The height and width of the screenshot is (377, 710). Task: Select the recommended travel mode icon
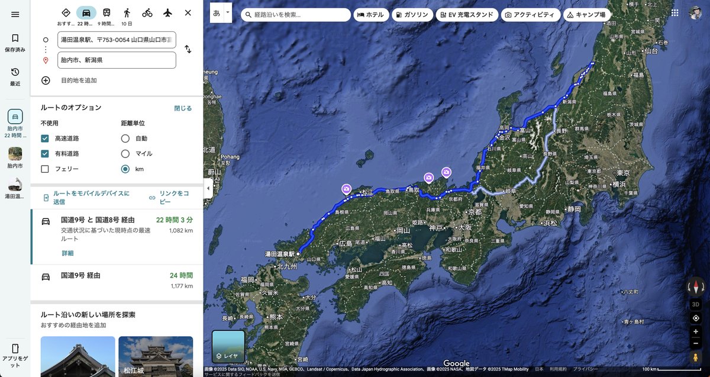[x=66, y=12]
